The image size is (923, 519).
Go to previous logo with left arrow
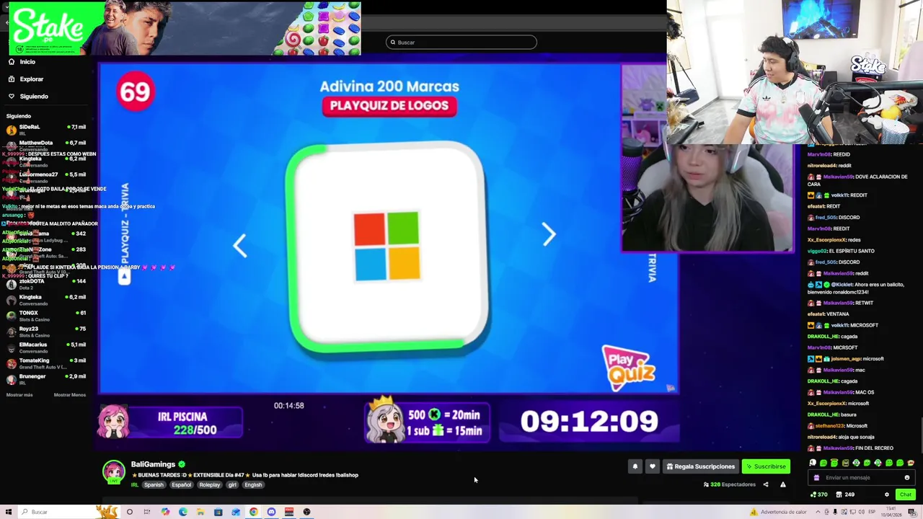240,246
